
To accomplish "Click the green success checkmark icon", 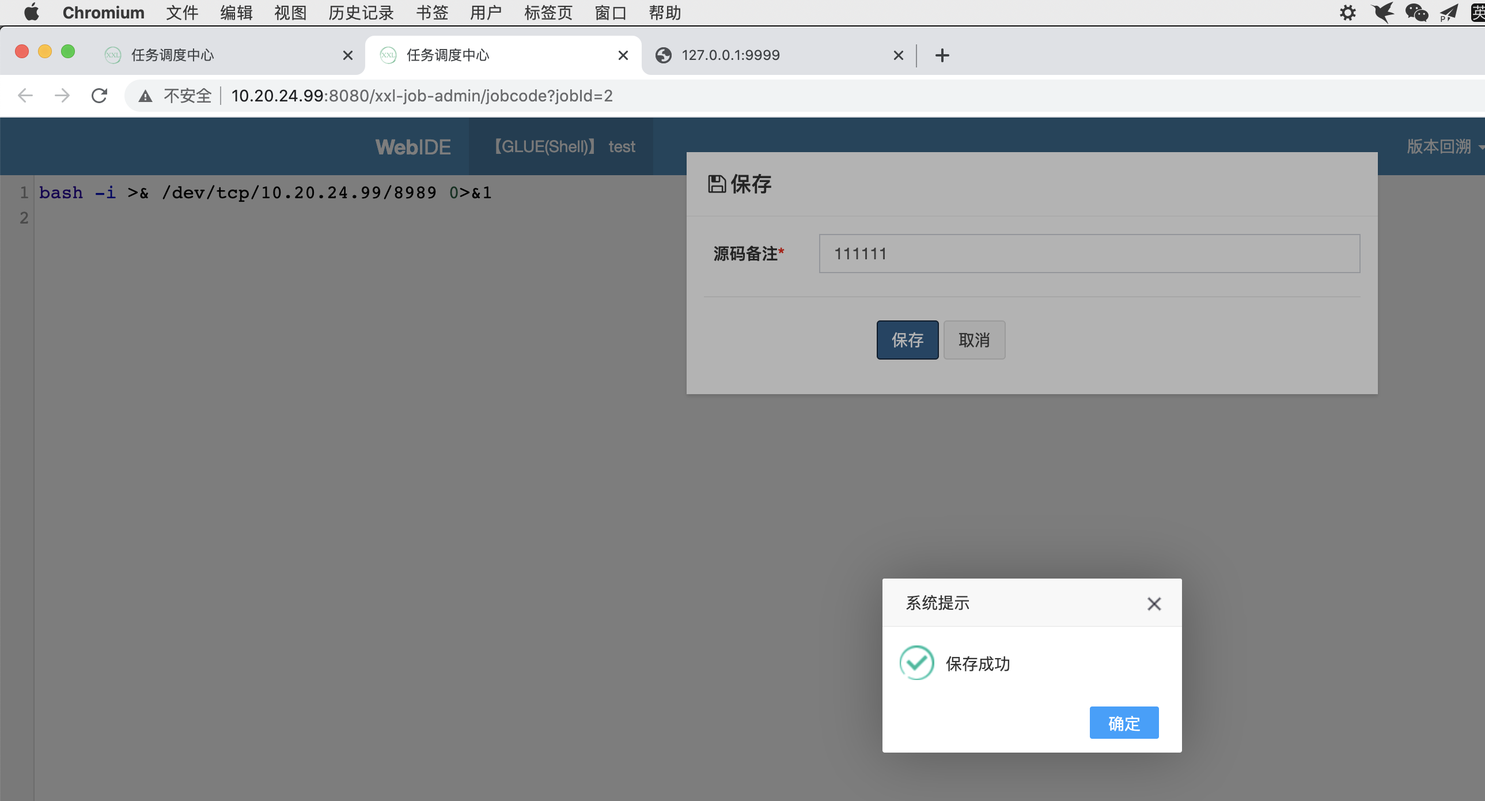I will click(x=916, y=663).
